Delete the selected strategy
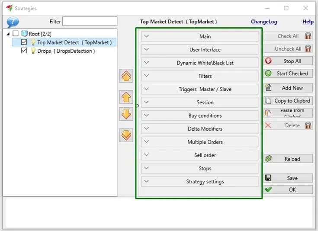This screenshot has height=231, width=318. click(288, 125)
